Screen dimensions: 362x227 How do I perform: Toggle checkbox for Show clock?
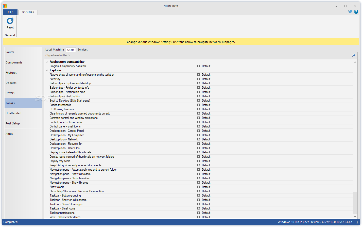(198, 187)
